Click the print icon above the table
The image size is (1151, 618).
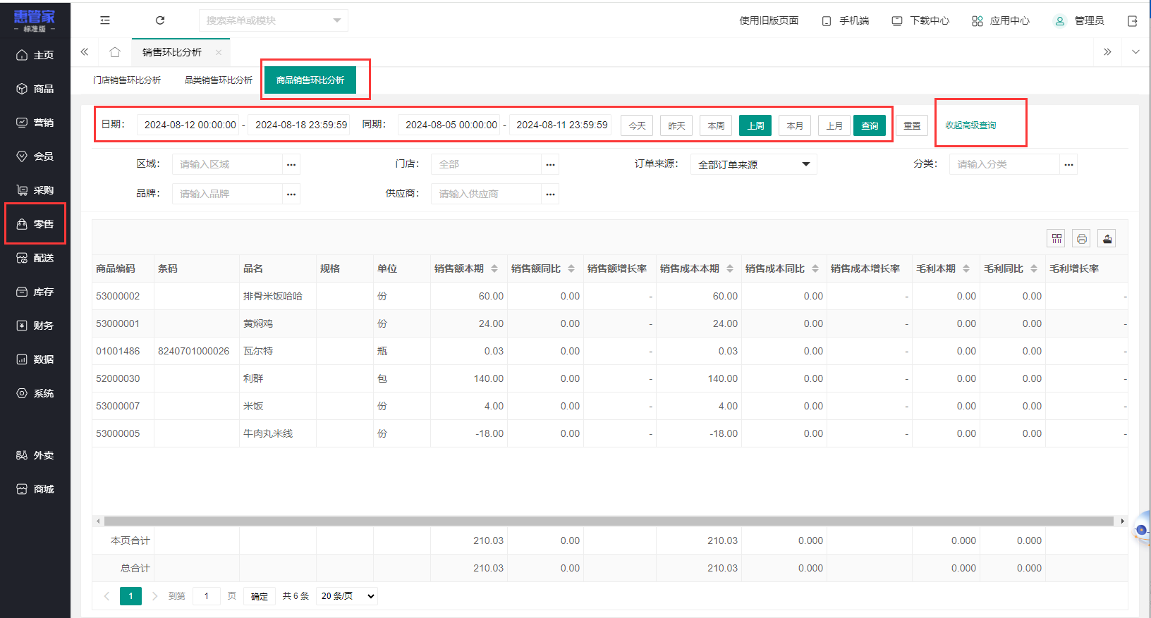1082,239
